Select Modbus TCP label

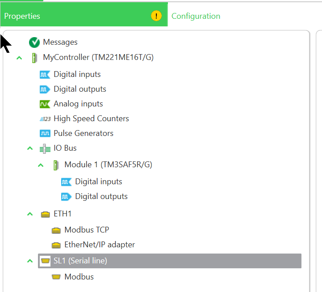pyautogui.click(x=87, y=230)
